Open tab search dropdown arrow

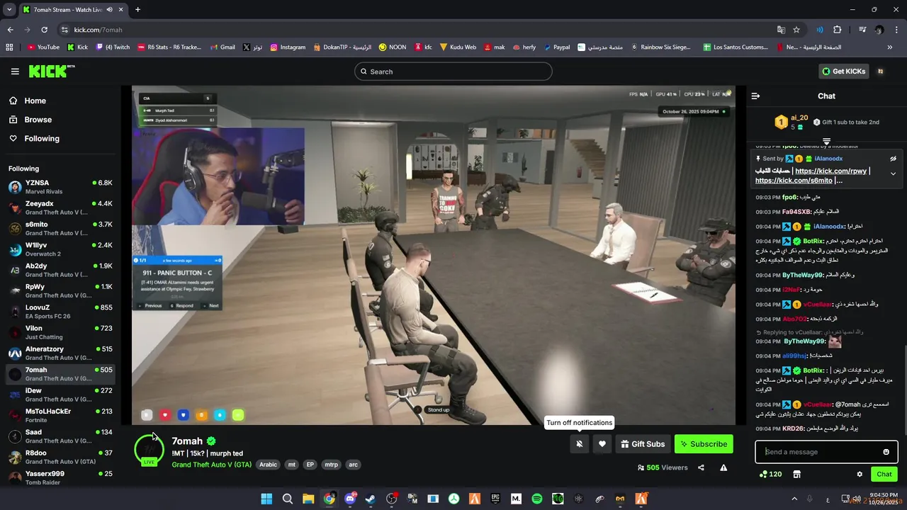pos(9,10)
